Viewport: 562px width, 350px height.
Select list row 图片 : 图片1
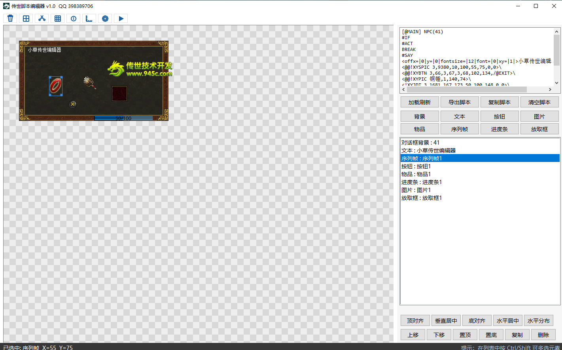[x=480, y=190]
